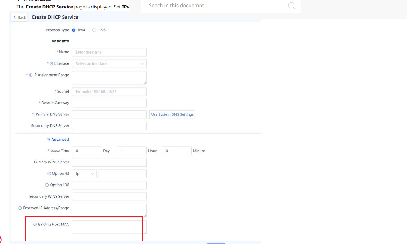The width and height of the screenshot is (407, 244).
Task: Click the Default Gateway field
Action: click(109, 103)
